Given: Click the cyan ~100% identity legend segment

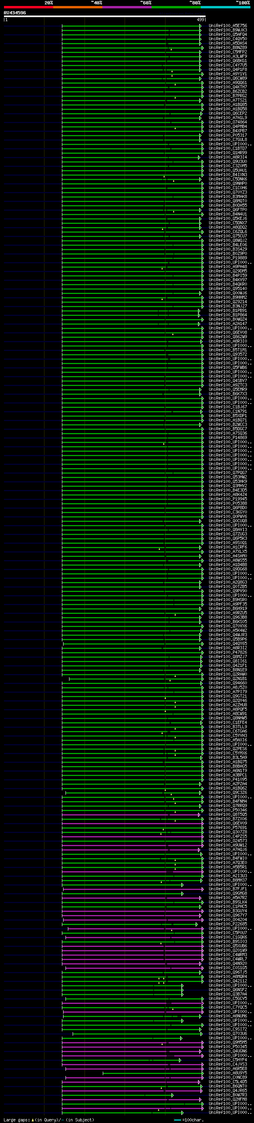Looking at the screenshot, I should [226, 7].
